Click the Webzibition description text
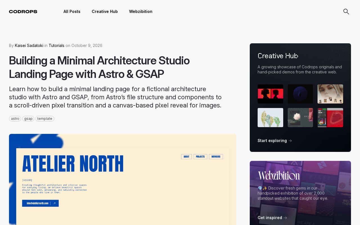The image size is (360, 225). [x=293, y=193]
